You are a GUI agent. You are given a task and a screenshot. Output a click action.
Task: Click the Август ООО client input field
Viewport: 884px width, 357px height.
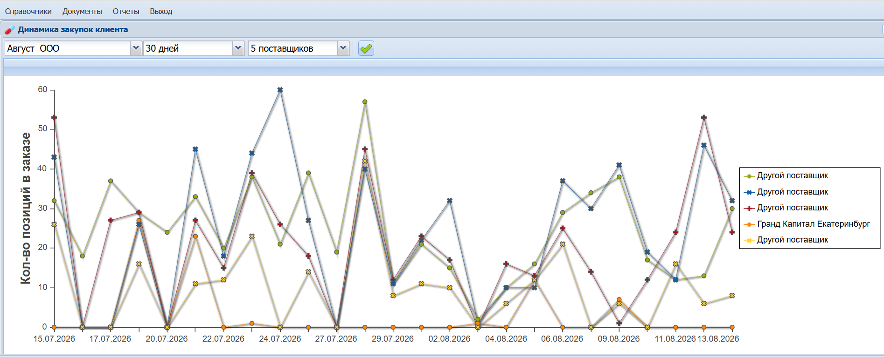pyautogui.click(x=68, y=48)
